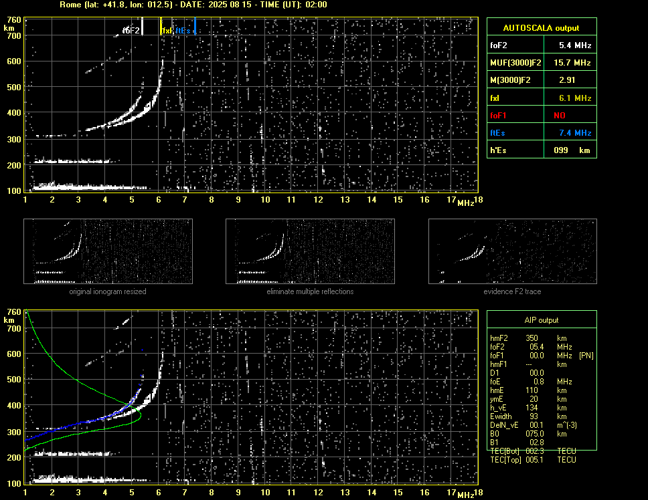Click the '500' km label on bottom ionogram
This screenshot has height=500, width=648.
[13, 380]
